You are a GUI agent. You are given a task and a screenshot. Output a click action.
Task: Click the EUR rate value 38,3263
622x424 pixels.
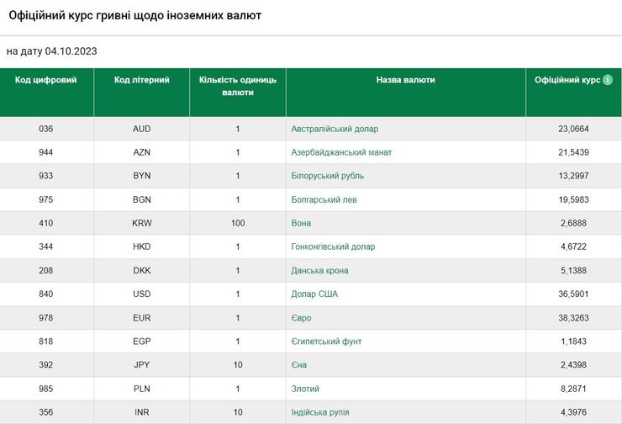point(573,318)
